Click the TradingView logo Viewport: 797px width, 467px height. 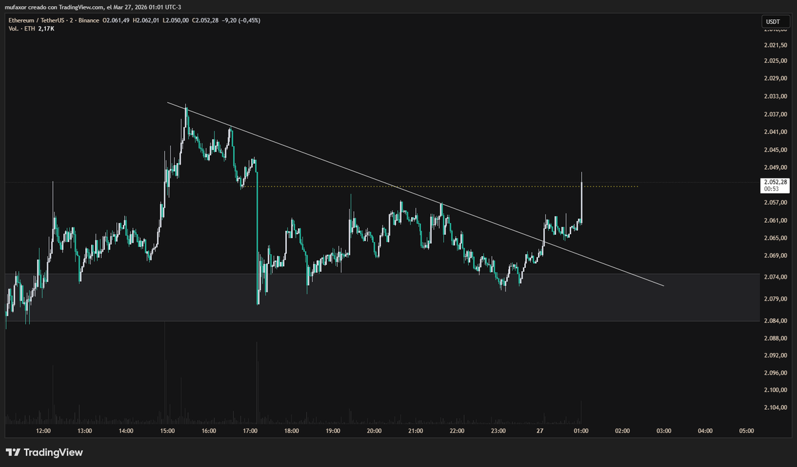pos(44,452)
